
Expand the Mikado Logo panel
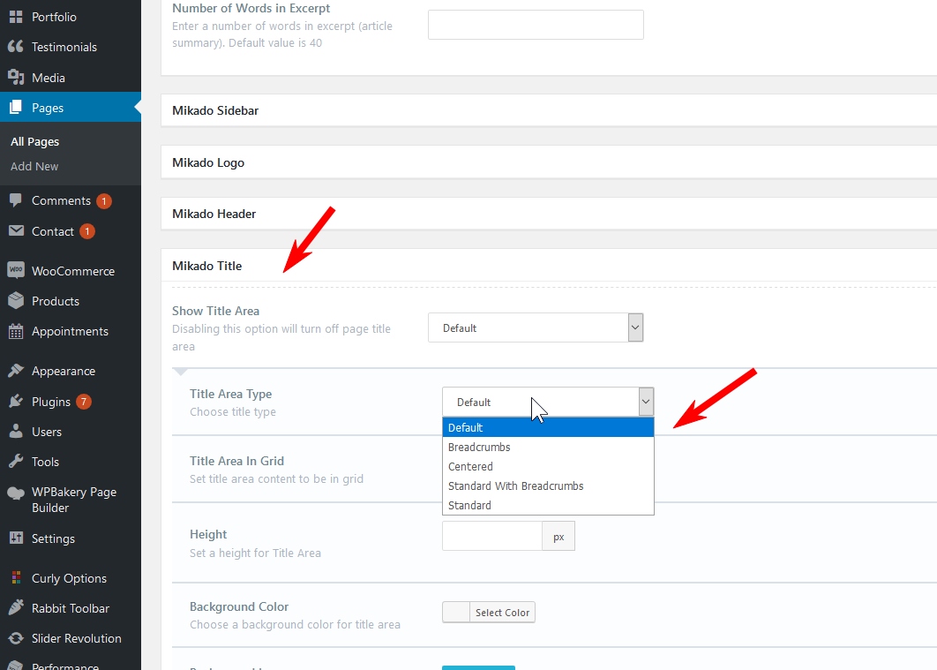(x=549, y=162)
